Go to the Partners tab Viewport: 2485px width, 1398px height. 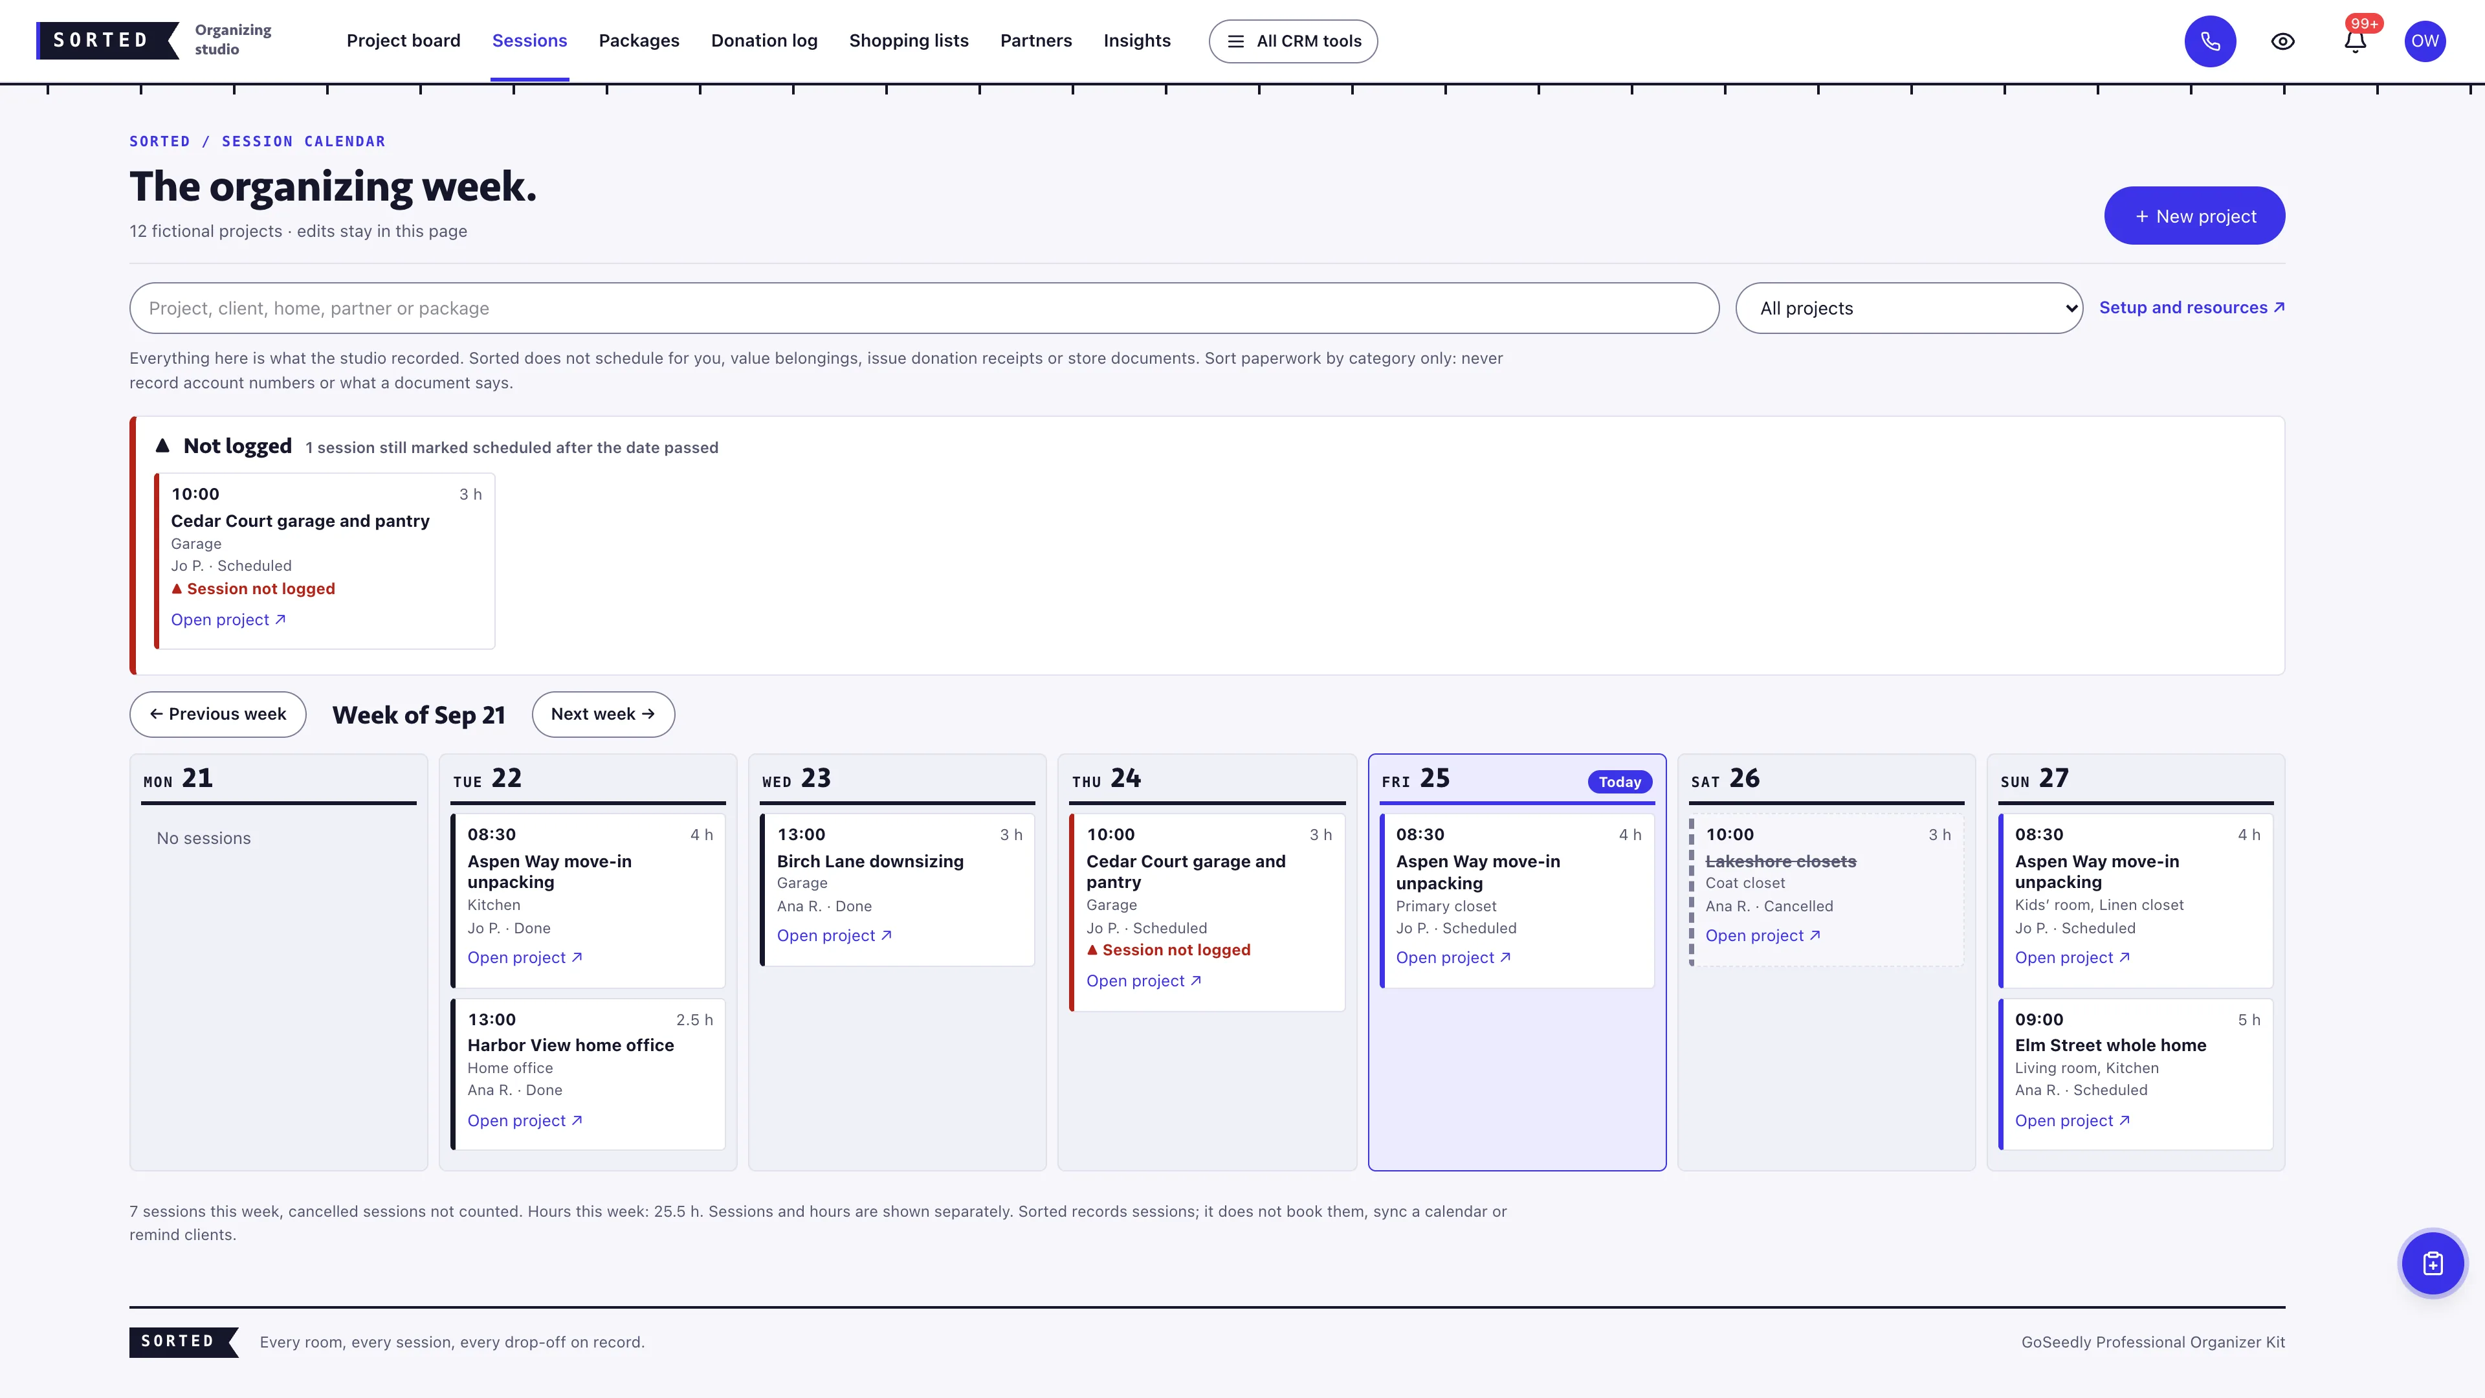(1036, 41)
